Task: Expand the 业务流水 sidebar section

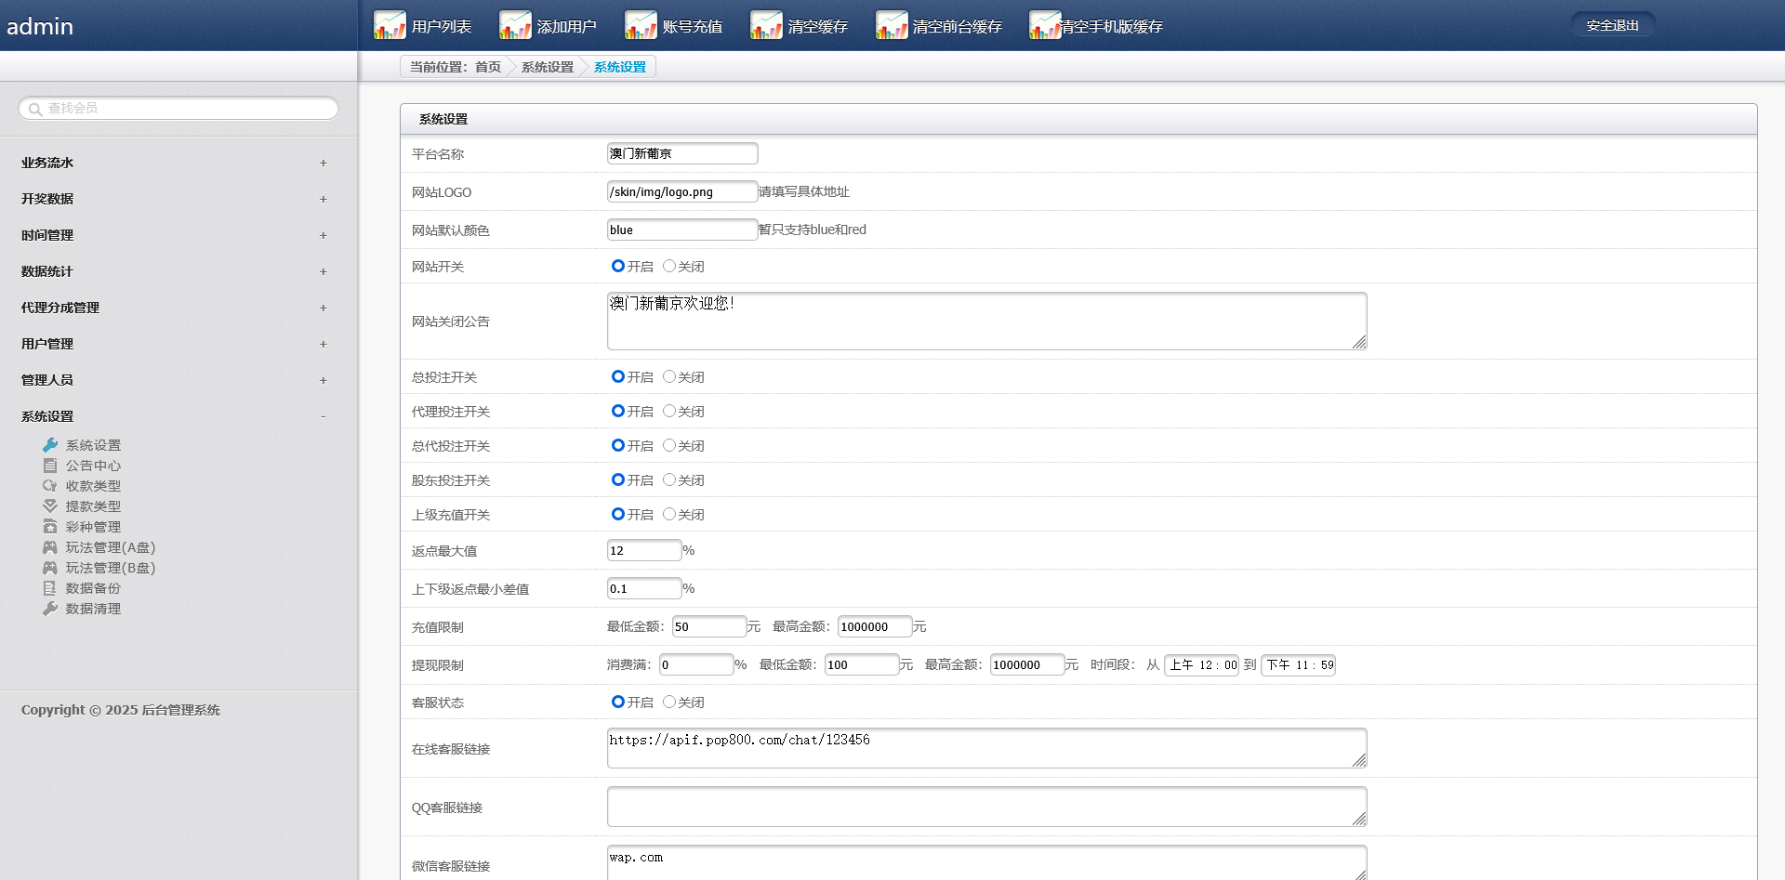Action: click(323, 163)
